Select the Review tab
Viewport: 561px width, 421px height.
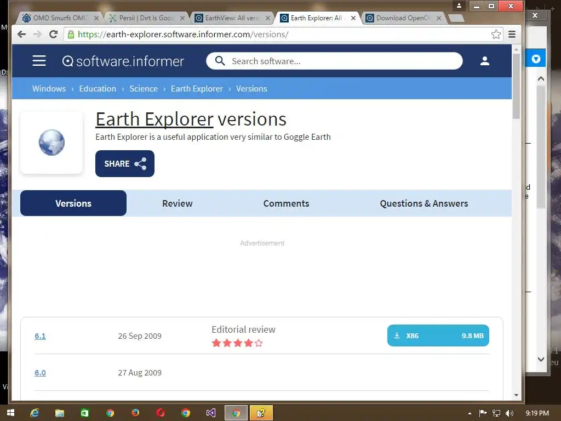pos(178,203)
